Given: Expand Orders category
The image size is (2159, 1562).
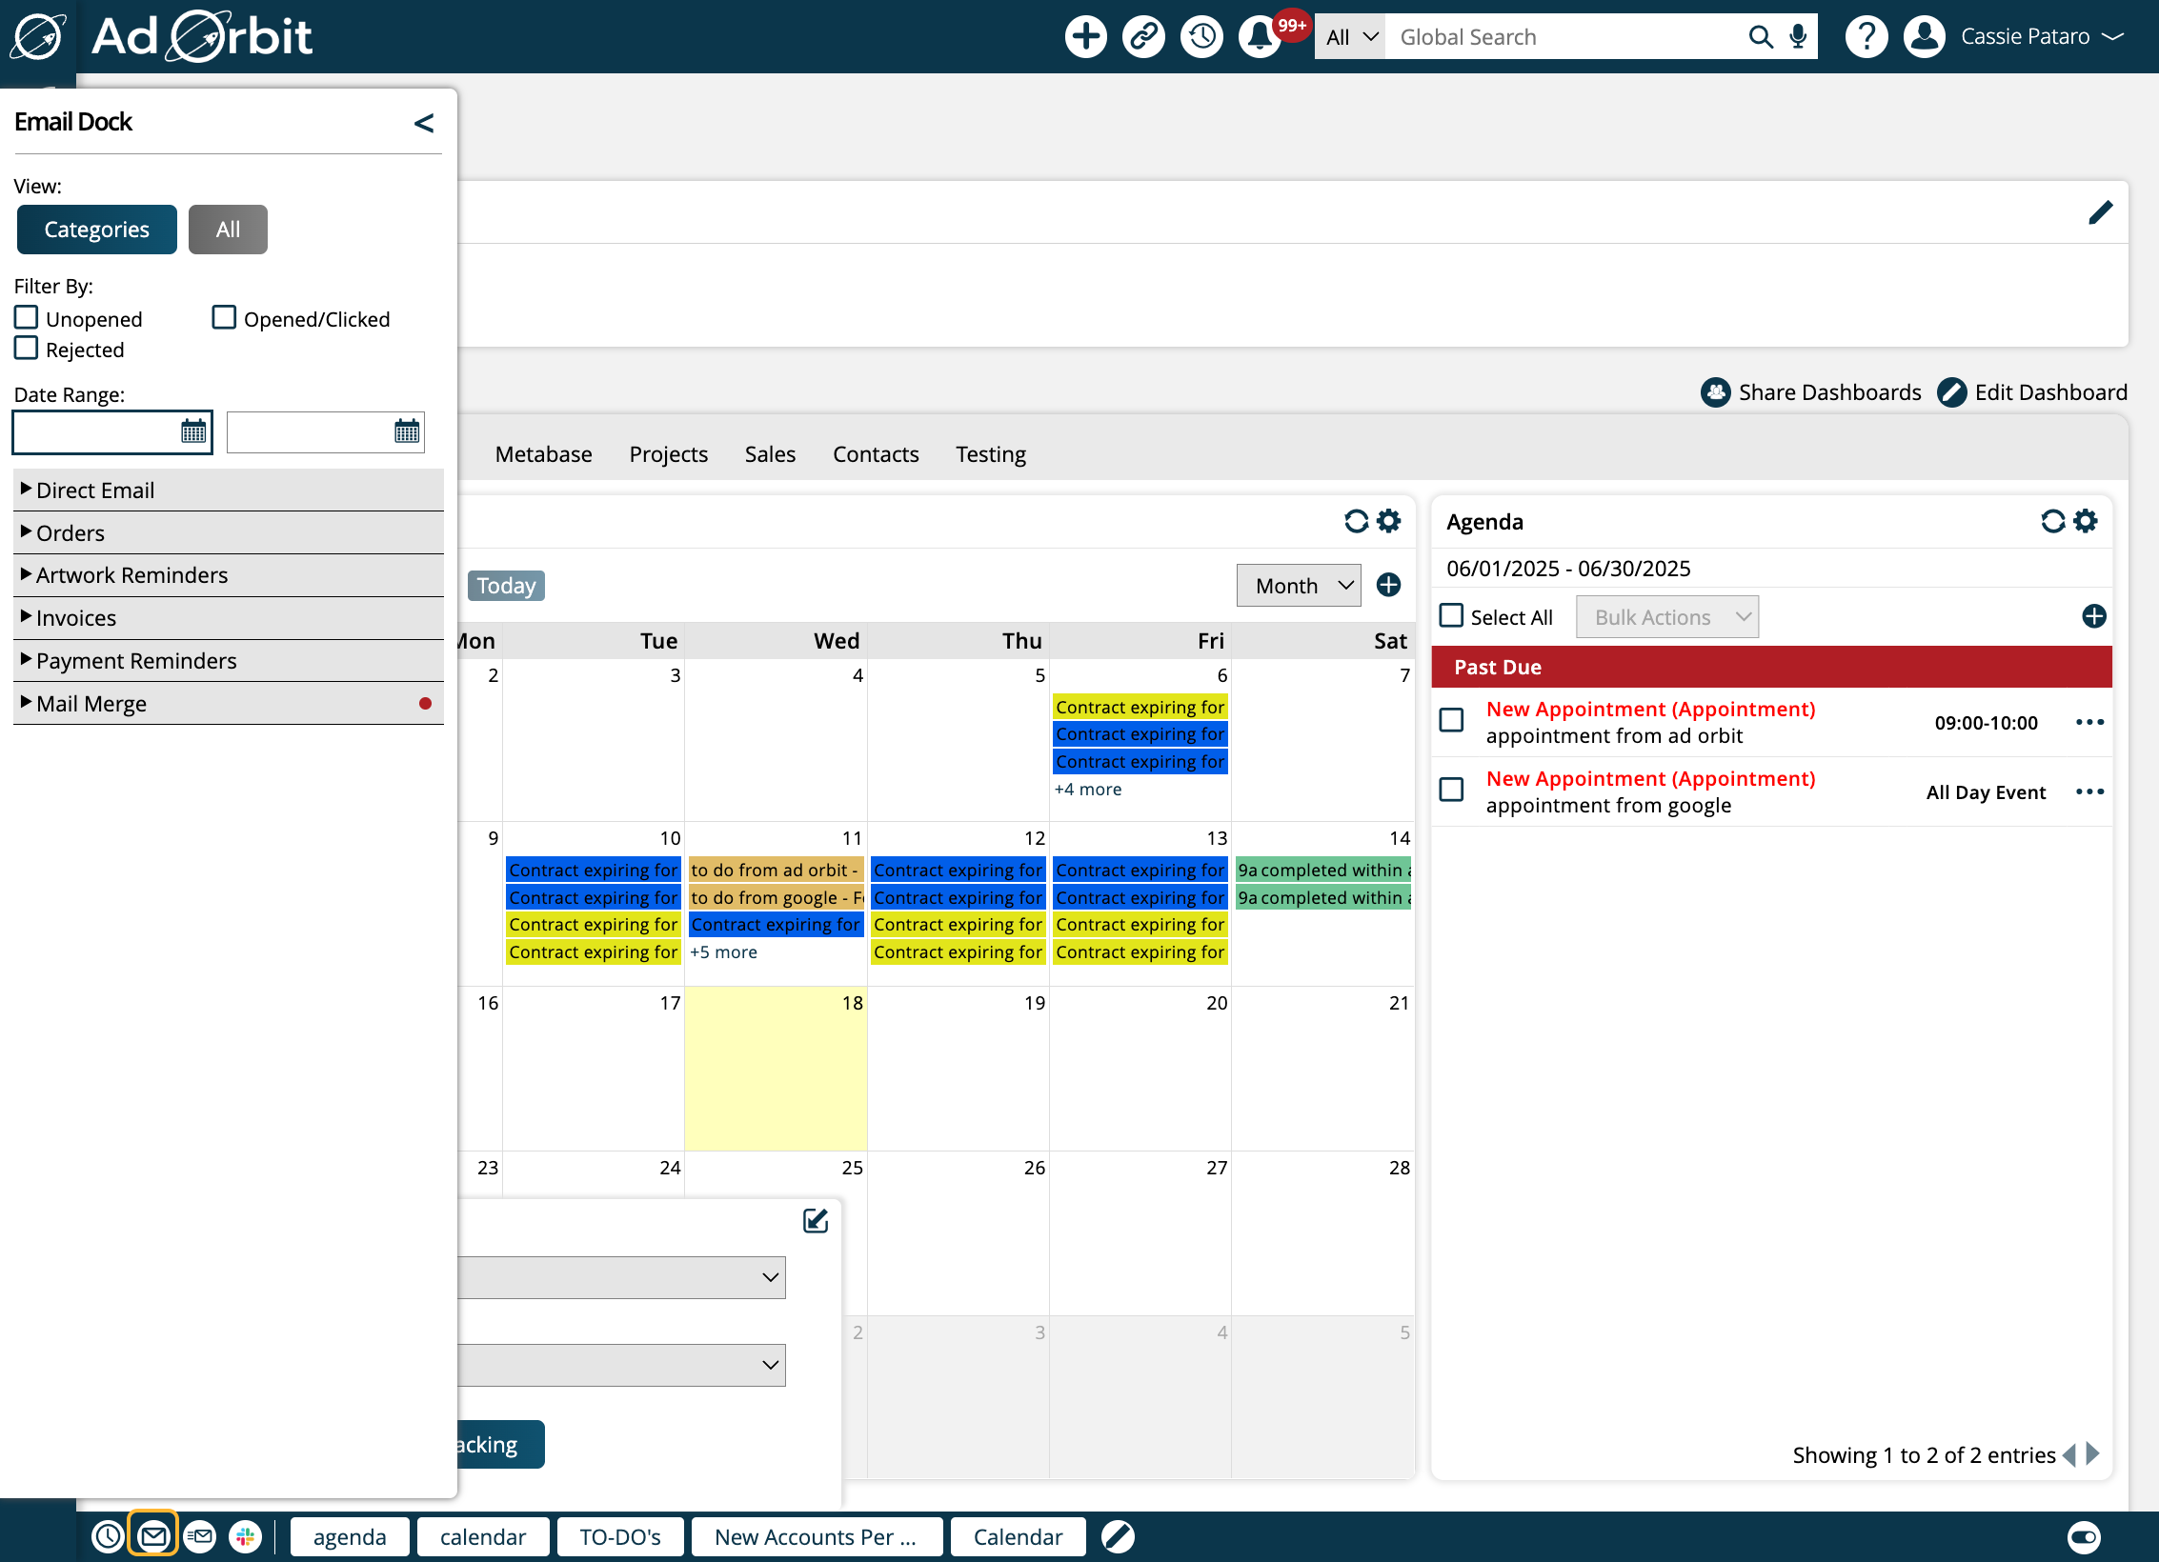Looking at the screenshot, I should pos(229,532).
